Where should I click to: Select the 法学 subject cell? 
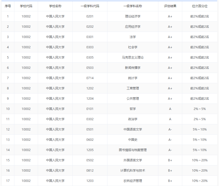pyautogui.click(x=133, y=37)
